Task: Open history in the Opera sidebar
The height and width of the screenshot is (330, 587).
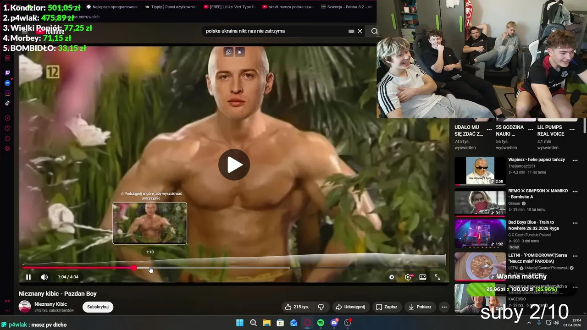Action: pos(7,128)
